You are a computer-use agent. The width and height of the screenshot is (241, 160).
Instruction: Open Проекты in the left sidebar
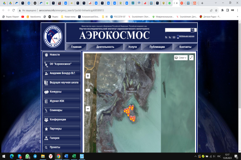pyautogui.click(x=55, y=147)
